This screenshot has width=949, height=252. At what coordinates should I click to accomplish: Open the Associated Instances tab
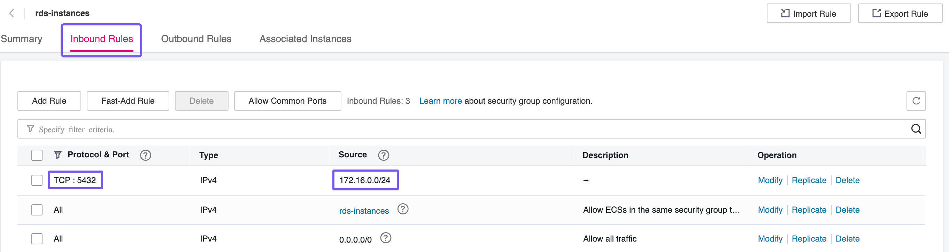pos(305,39)
